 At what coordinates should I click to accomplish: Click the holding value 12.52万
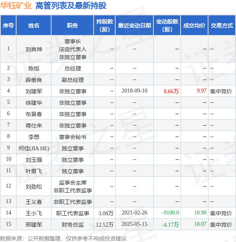(x=105, y=225)
